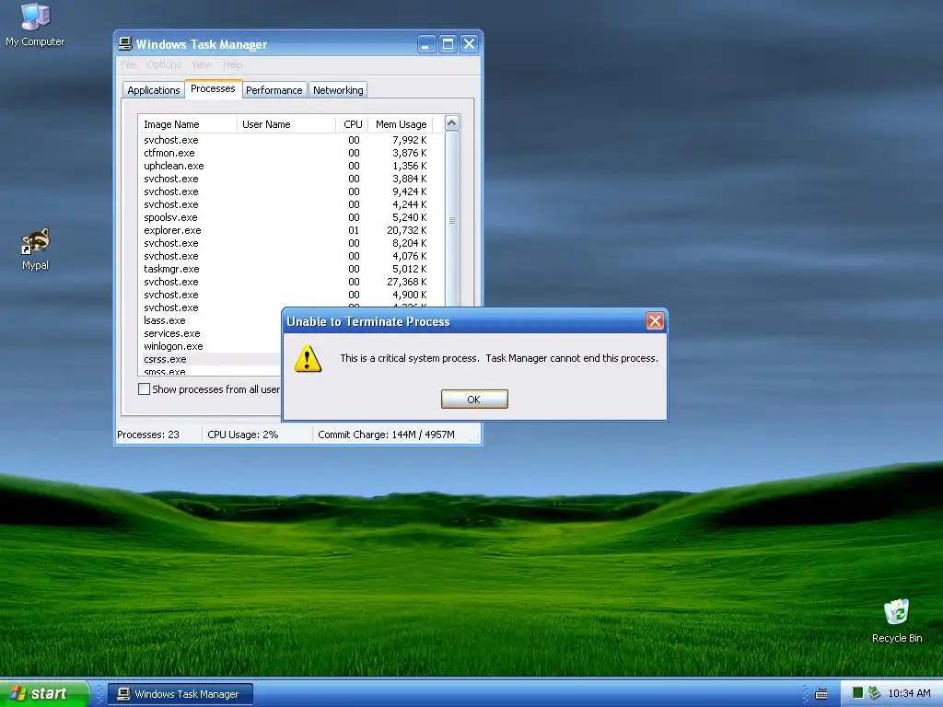The image size is (943, 707).
Task: Click the 20,732 K memory value
Action: coord(406,230)
